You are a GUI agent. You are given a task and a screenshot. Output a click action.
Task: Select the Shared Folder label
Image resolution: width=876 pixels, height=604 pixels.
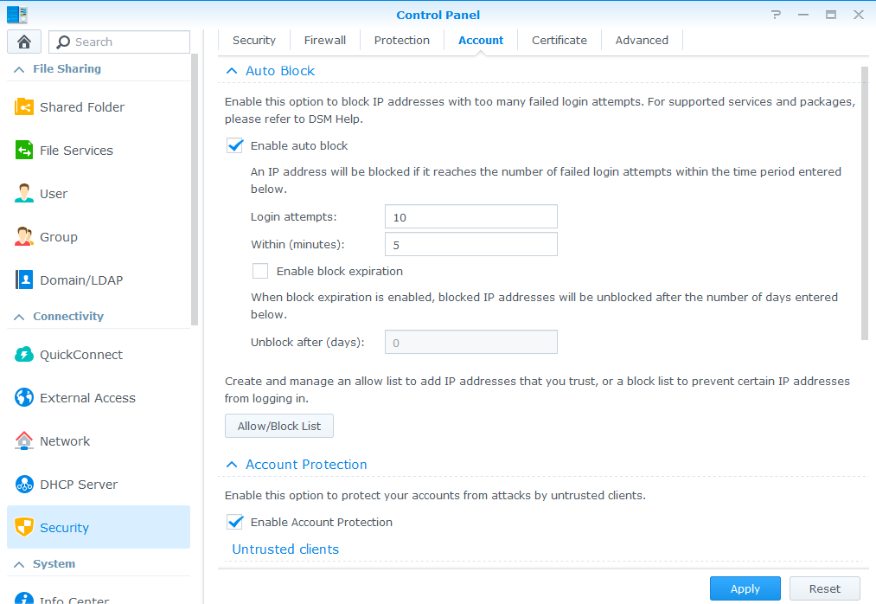[82, 106]
